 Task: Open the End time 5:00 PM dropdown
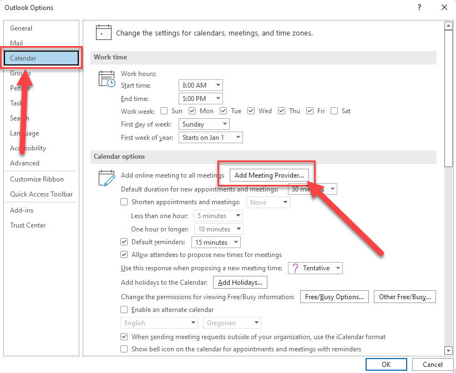coord(201,99)
